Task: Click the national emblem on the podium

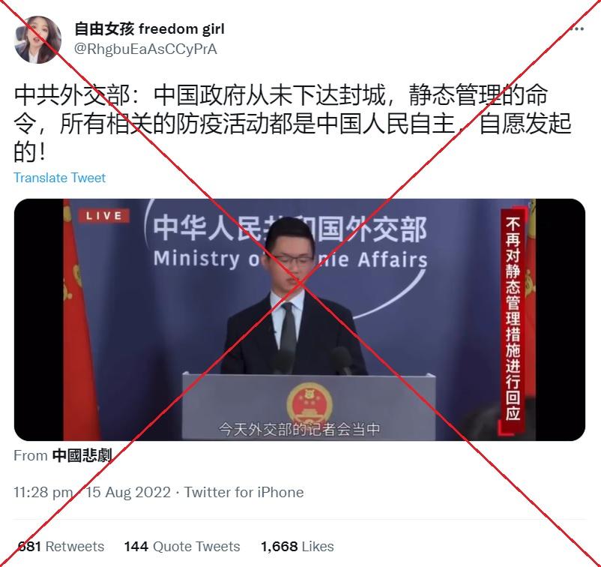Action: (309, 403)
